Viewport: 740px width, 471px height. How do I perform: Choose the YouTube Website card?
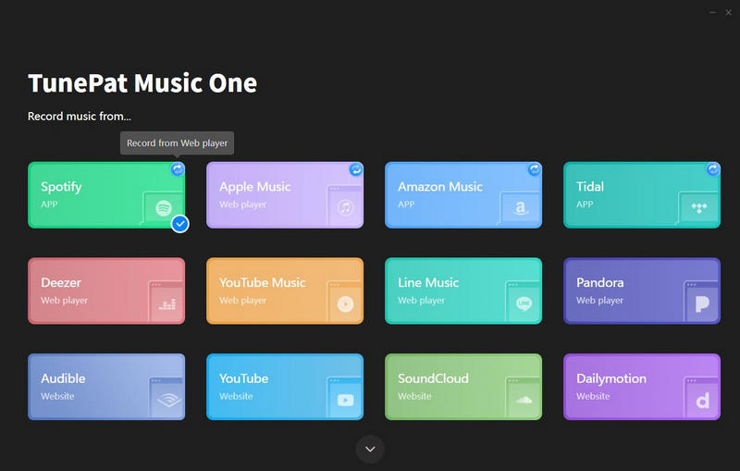(285, 387)
